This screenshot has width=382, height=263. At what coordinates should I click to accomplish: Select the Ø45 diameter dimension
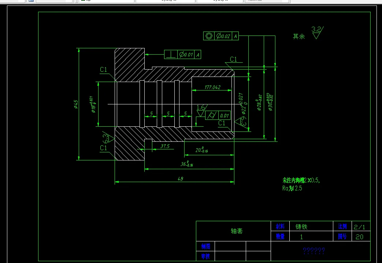coord(76,104)
